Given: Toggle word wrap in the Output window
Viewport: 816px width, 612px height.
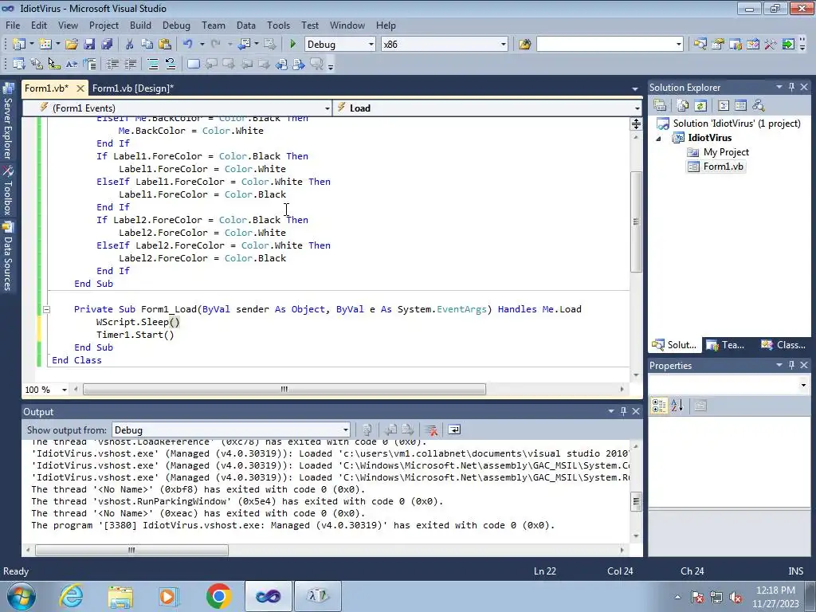Looking at the screenshot, I should click(x=453, y=430).
